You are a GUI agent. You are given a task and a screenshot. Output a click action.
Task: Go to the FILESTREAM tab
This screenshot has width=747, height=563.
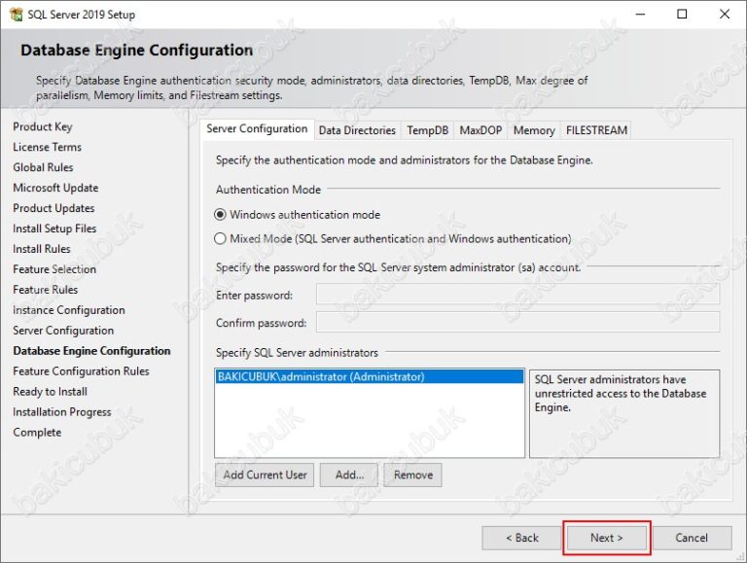[596, 130]
